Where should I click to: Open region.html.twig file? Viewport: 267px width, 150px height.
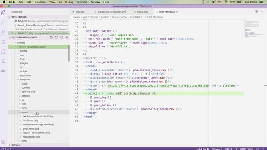click(32, 137)
